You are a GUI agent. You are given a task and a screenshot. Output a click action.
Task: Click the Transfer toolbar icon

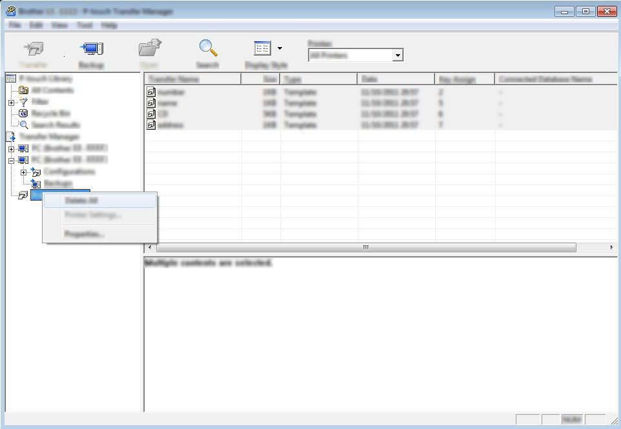point(34,48)
